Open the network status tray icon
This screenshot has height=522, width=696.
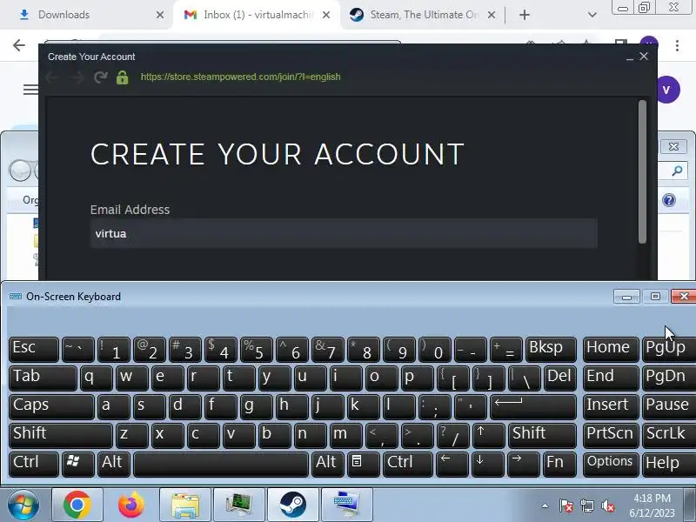(586, 505)
